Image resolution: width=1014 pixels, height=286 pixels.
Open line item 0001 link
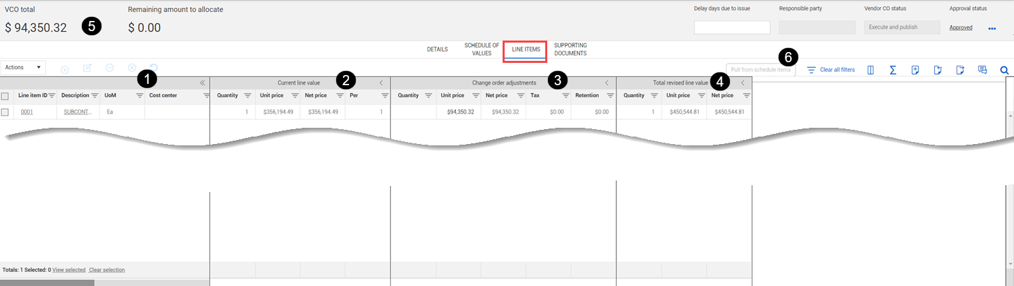coord(27,112)
